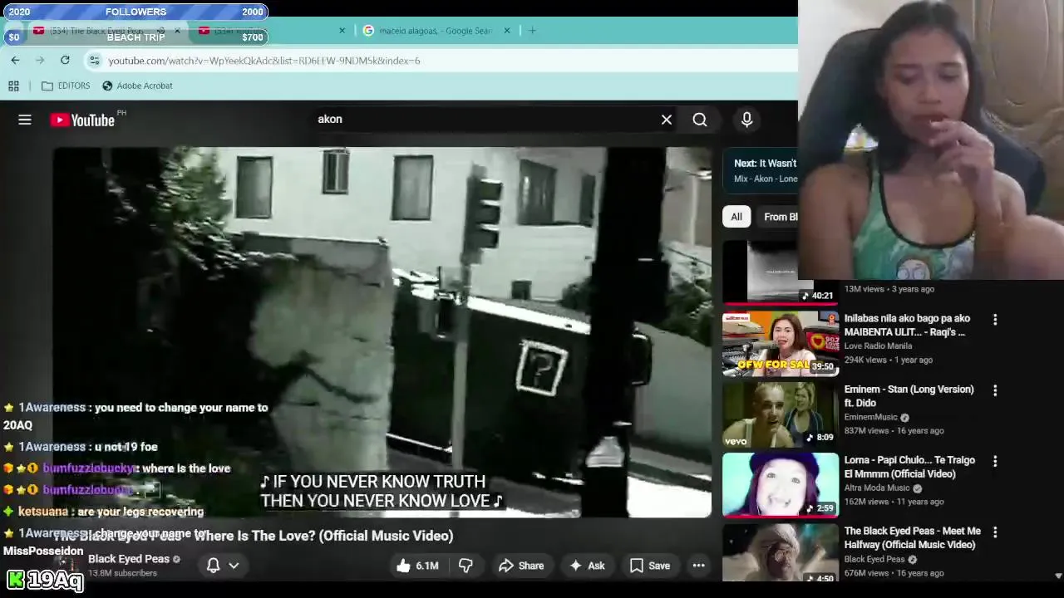The image size is (1064, 598).
Task: Open Meet Me Halfway video thumbnail
Action: click(x=781, y=553)
